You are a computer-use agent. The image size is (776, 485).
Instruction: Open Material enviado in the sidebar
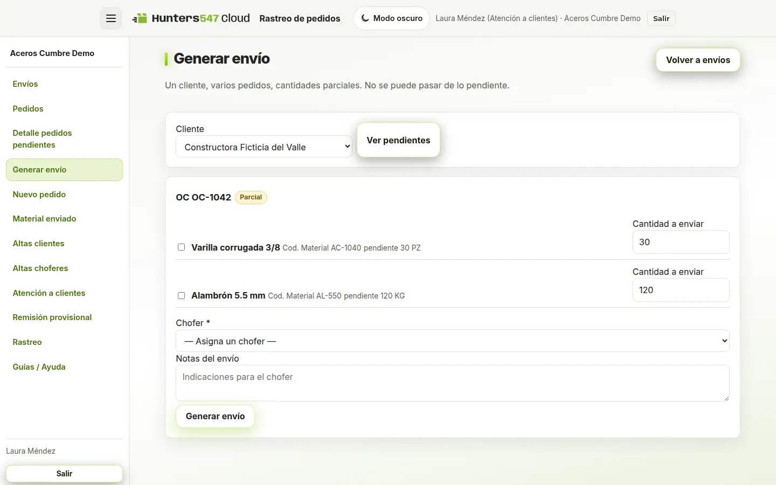[64, 219]
